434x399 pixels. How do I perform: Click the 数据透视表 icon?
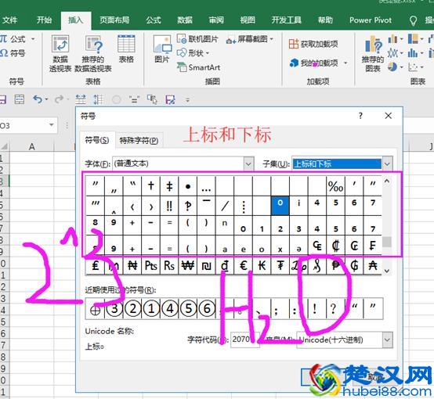60,53
